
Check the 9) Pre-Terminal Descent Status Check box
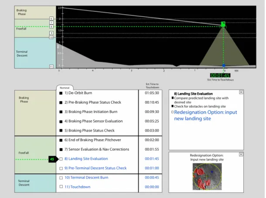pos(61,168)
